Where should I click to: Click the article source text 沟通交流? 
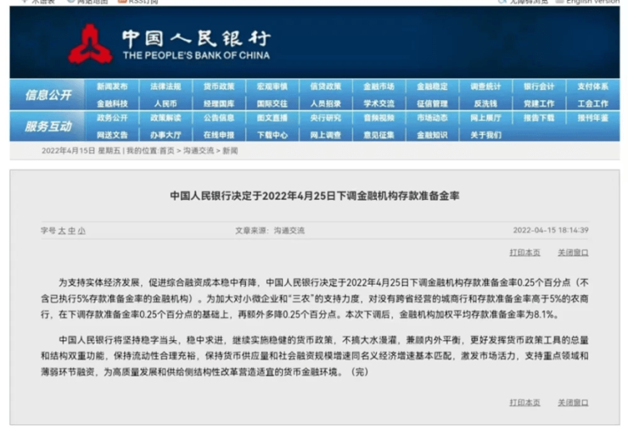289,231
